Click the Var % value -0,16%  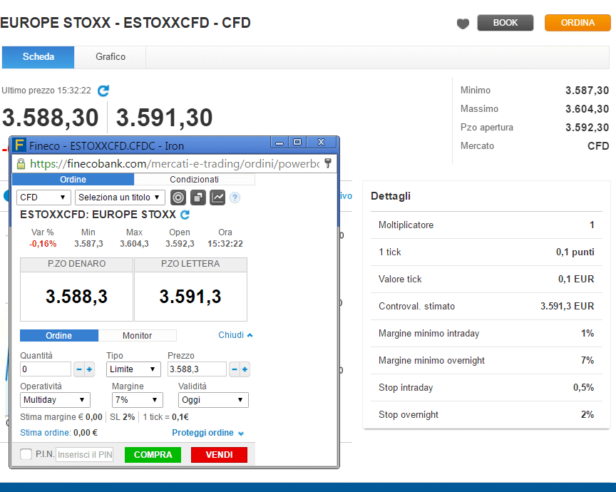click(43, 244)
